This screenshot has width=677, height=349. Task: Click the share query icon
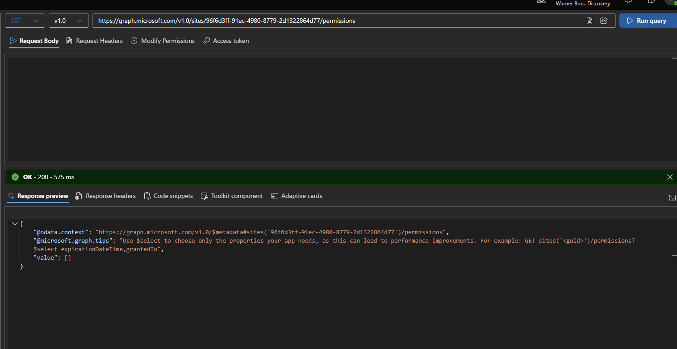point(604,21)
